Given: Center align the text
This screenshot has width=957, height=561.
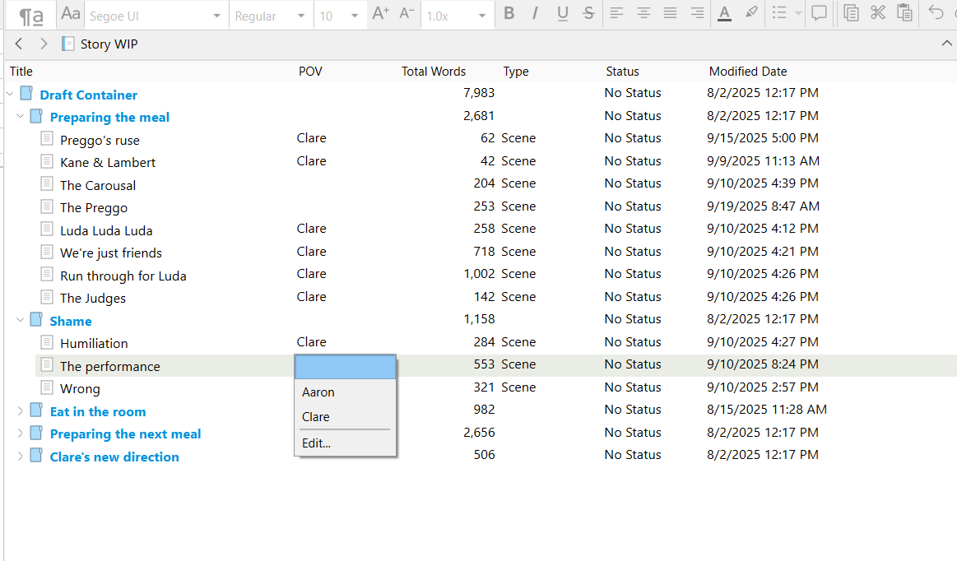Looking at the screenshot, I should point(643,13).
